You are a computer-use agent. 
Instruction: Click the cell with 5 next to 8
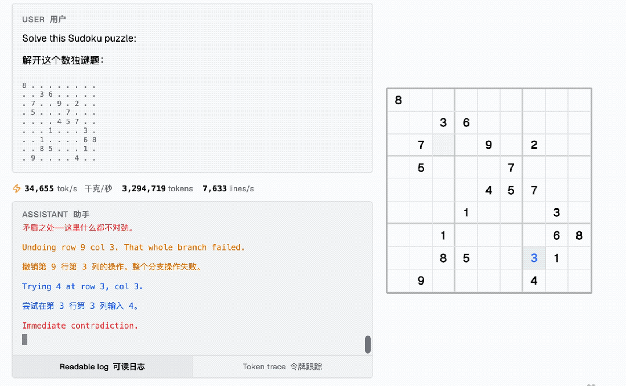[466, 257]
